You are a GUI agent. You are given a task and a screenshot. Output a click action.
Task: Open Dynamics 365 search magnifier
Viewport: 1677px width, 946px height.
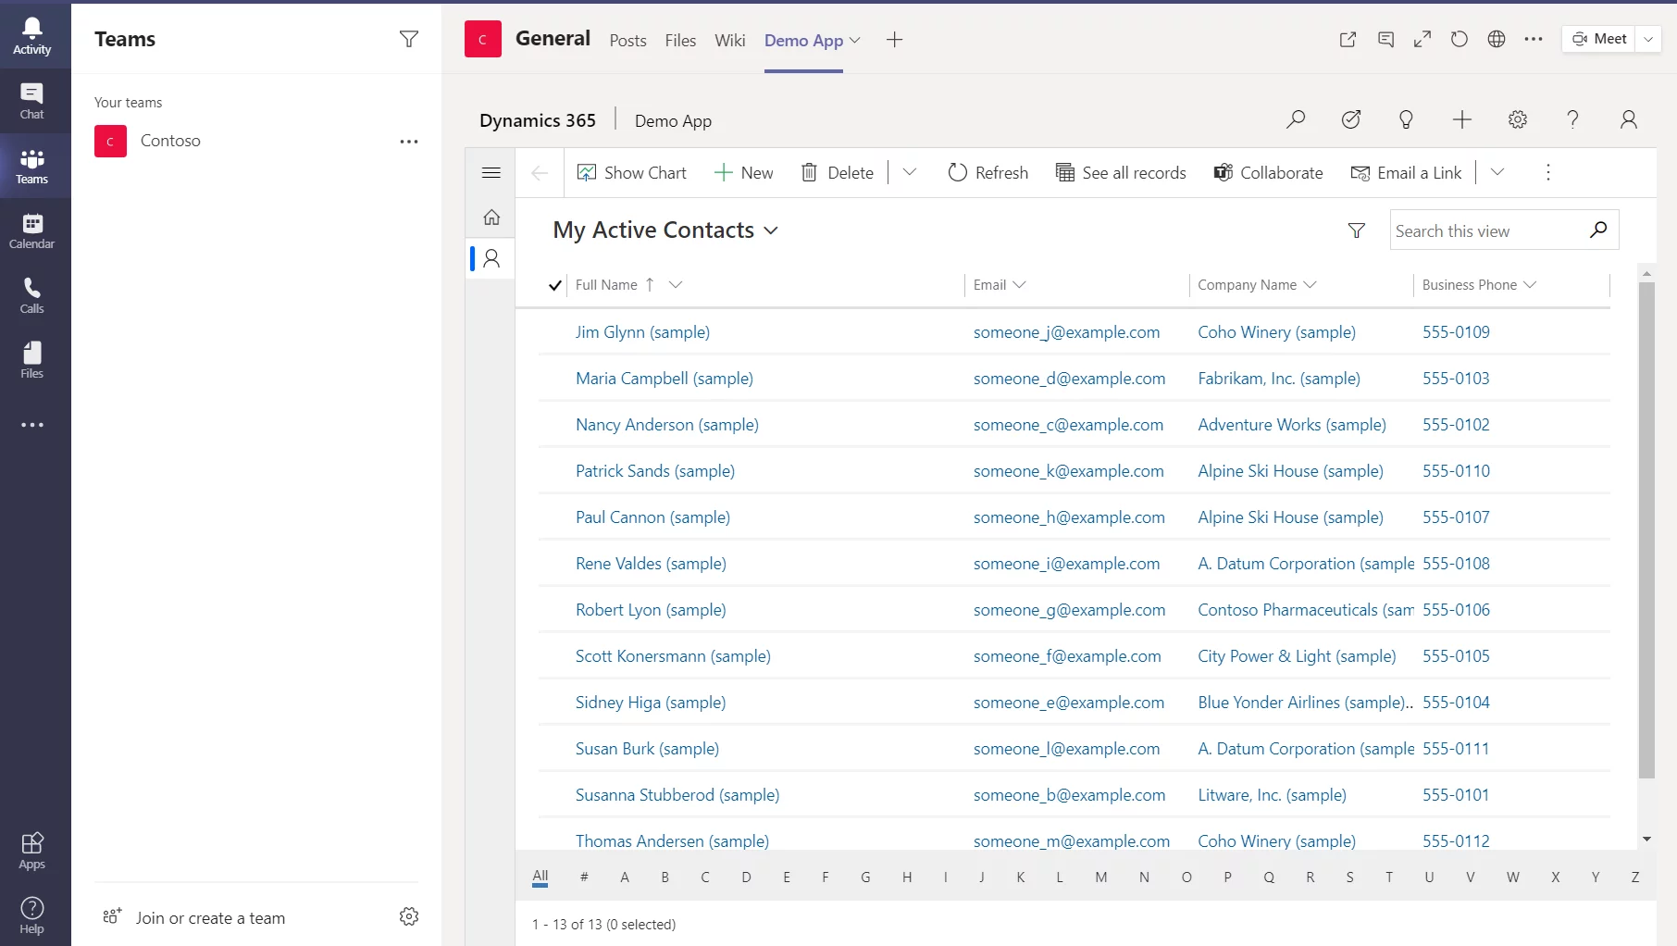click(x=1296, y=119)
